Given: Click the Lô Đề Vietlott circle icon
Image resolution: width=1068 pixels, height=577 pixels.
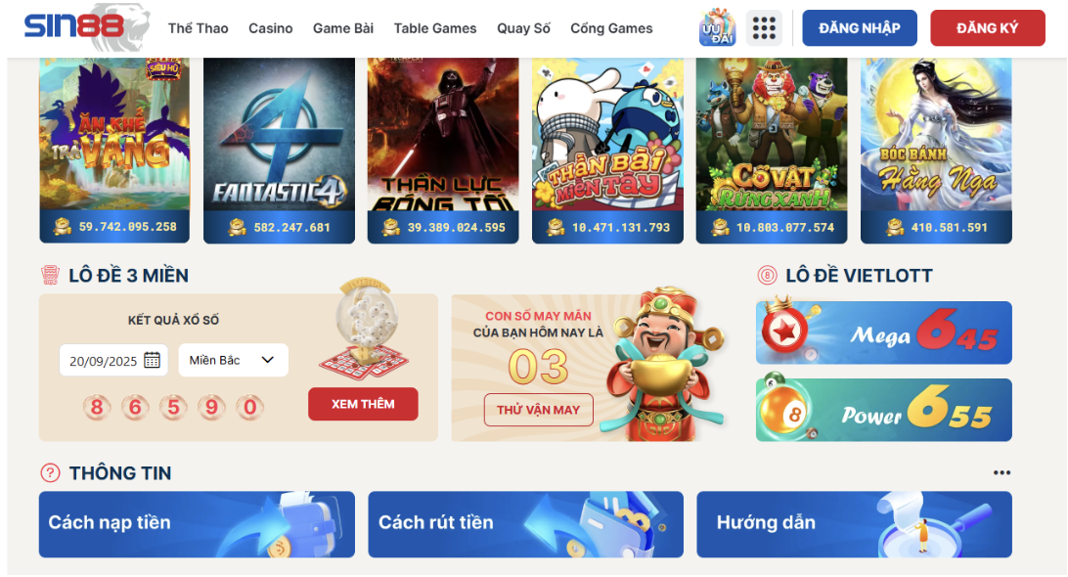Looking at the screenshot, I should click(767, 275).
